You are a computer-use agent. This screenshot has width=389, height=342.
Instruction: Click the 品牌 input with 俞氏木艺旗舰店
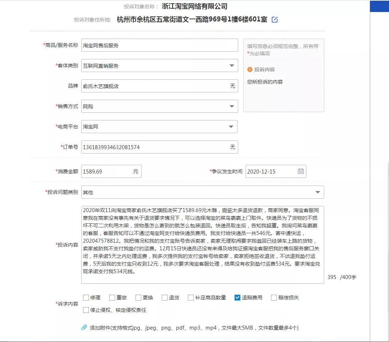coord(160,86)
